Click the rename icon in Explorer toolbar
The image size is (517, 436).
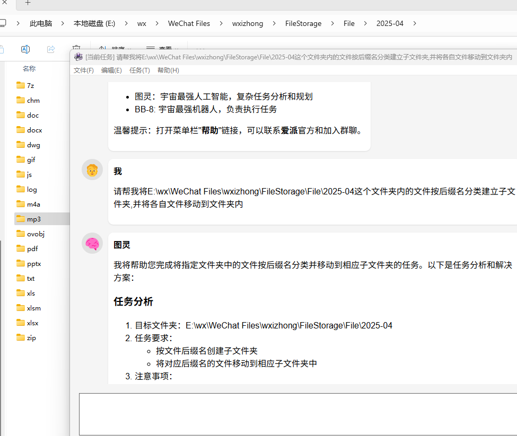pyautogui.click(x=25, y=49)
